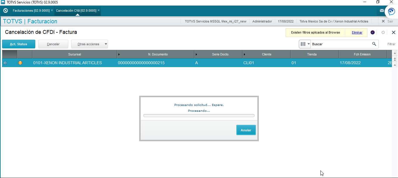
Task: Click the blank select-all header cell in grid
Action: click(10, 54)
